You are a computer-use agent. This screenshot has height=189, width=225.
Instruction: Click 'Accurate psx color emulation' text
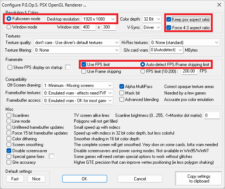[189, 100]
